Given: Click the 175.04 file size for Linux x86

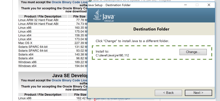Looking at the screenshot, I should [81, 31].
